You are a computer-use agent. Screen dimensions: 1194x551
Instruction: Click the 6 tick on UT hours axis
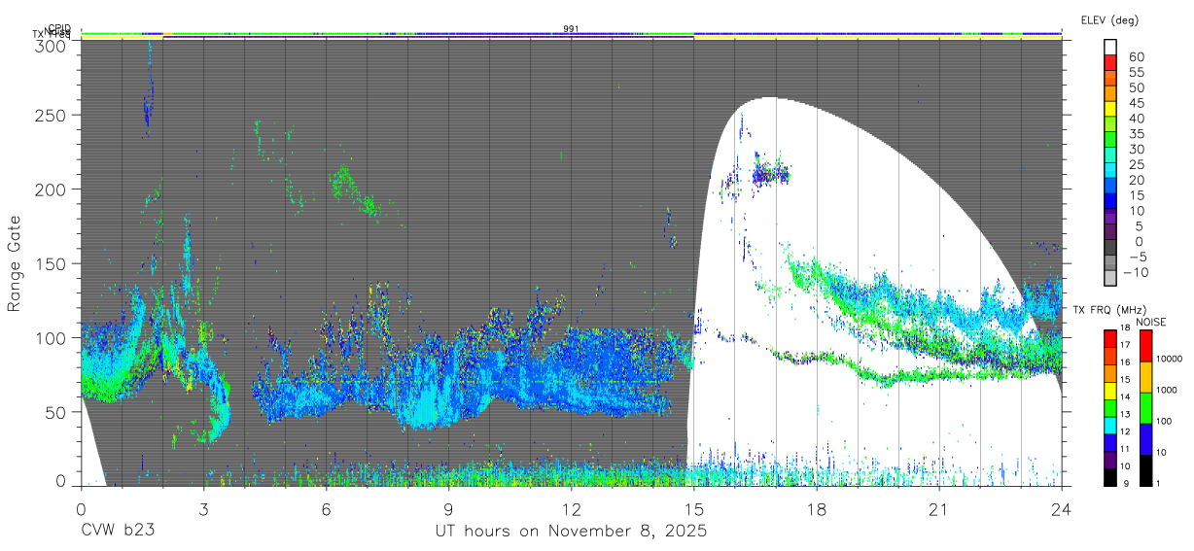(x=326, y=509)
